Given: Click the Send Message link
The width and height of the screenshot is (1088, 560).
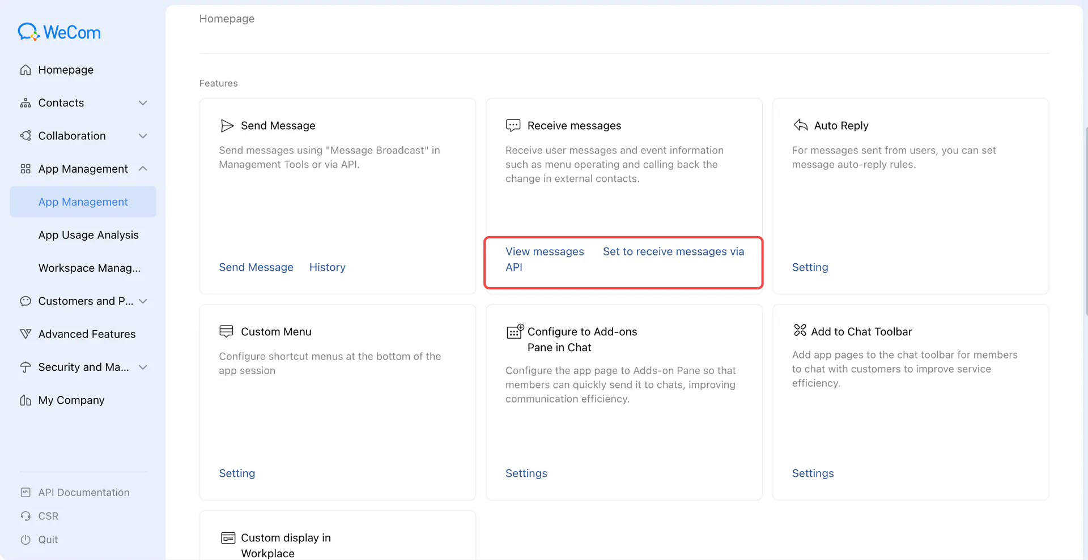Looking at the screenshot, I should tap(256, 267).
